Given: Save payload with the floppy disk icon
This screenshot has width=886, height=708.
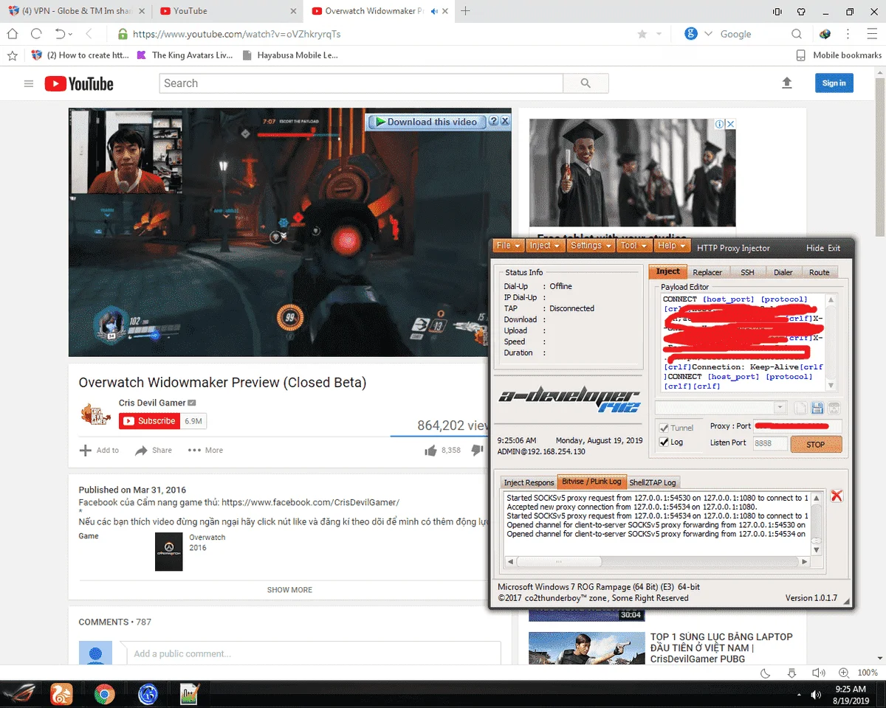Looking at the screenshot, I should tap(817, 408).
